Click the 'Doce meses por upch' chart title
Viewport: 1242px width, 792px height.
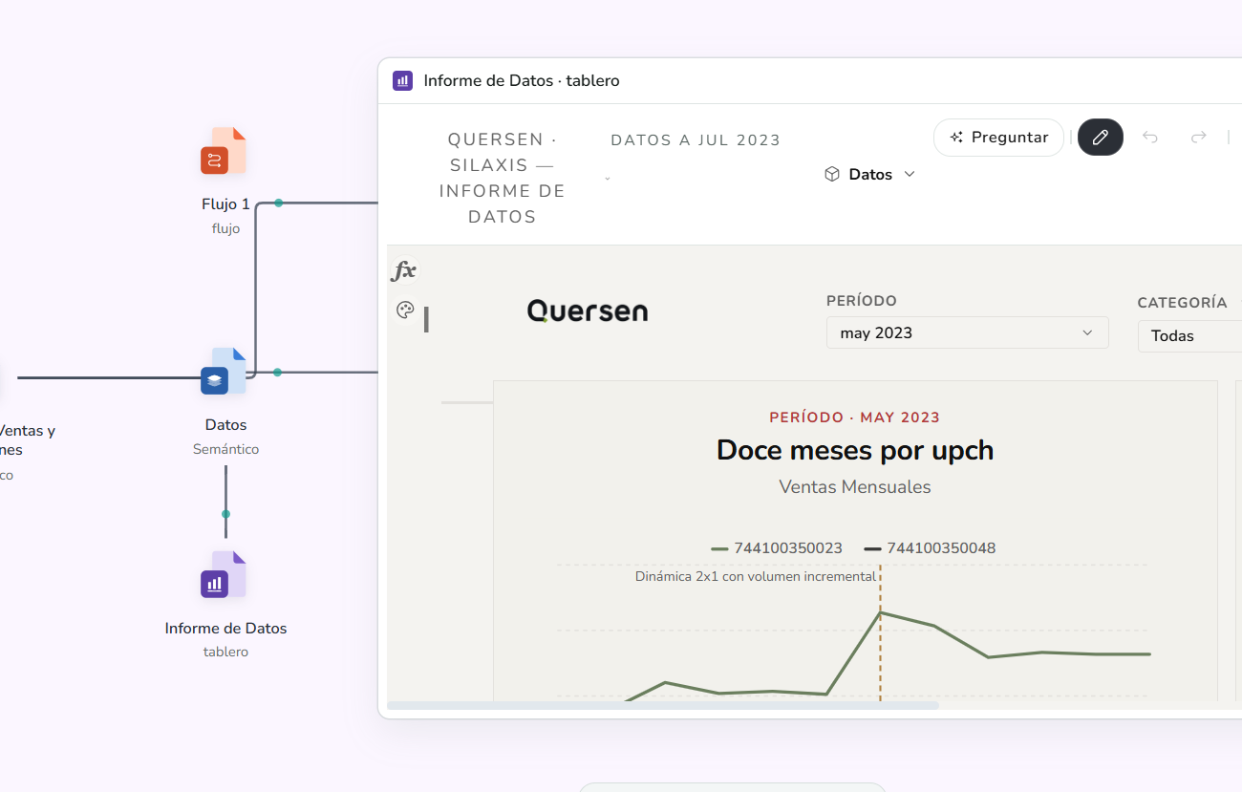855,450
